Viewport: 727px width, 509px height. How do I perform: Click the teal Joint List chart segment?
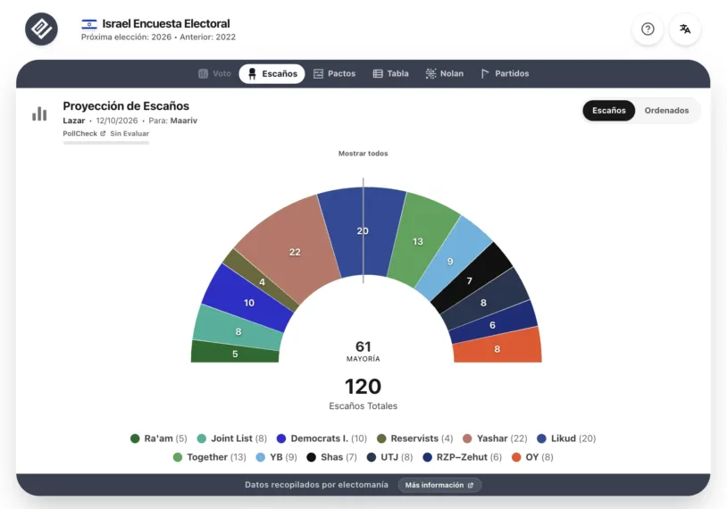238,330
